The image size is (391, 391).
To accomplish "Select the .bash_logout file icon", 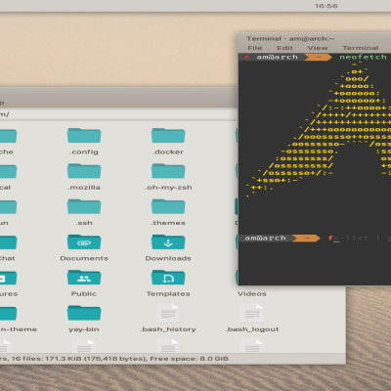I will [x=252, y=314].
